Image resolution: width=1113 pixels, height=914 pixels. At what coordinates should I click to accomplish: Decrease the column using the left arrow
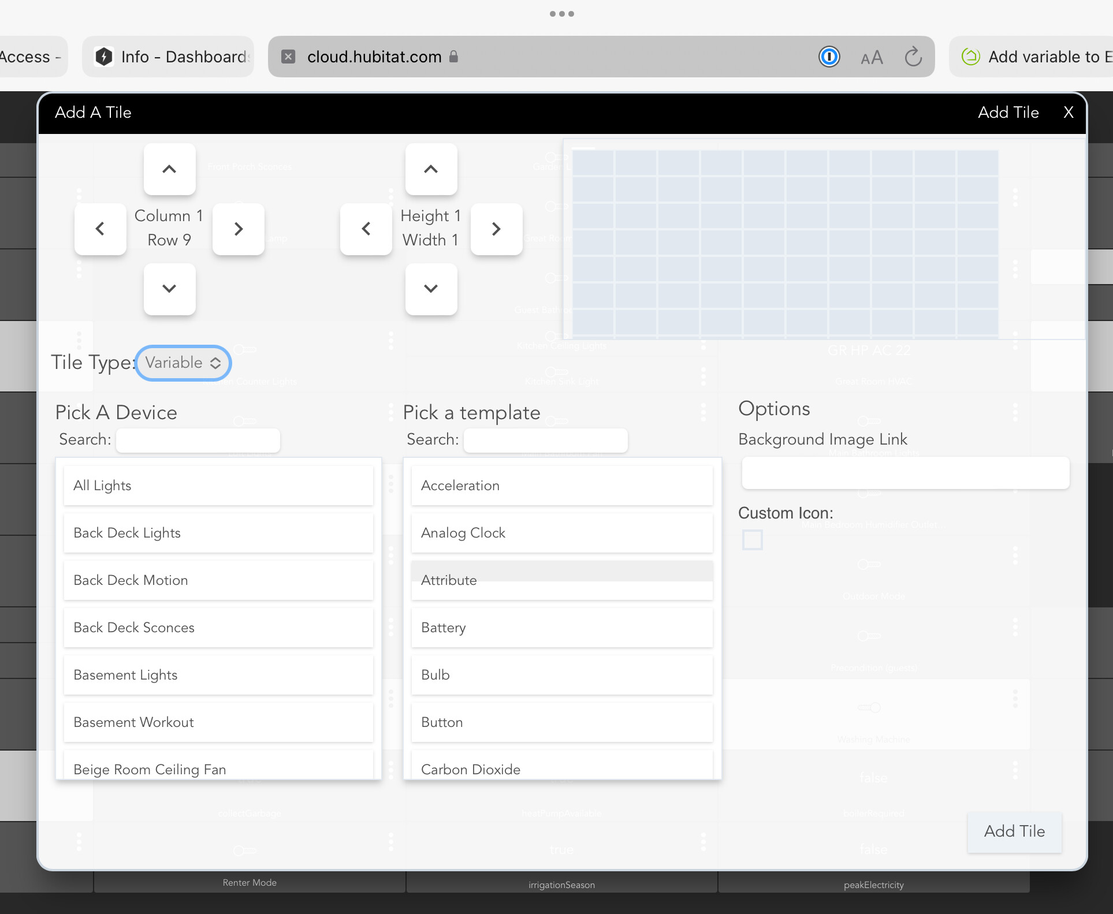click(x=99, y=229)
